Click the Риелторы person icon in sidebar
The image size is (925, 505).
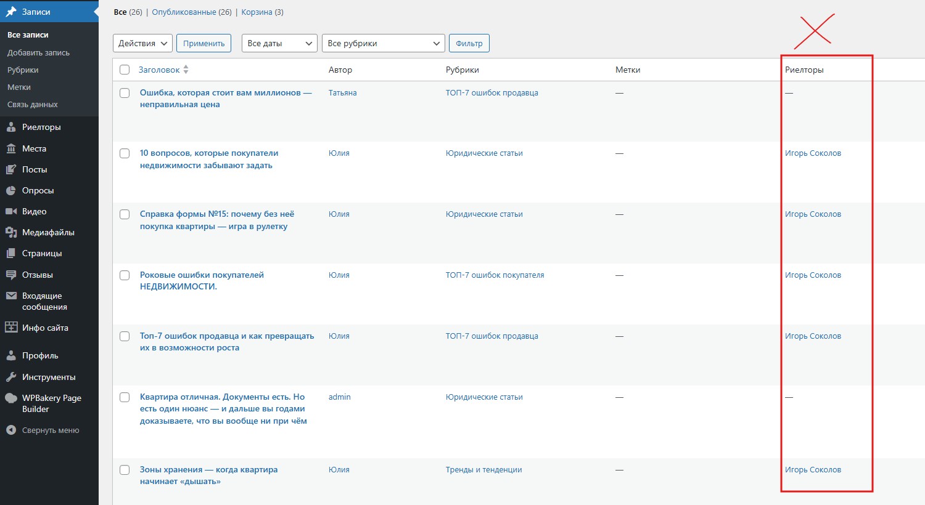click(11, 127)
